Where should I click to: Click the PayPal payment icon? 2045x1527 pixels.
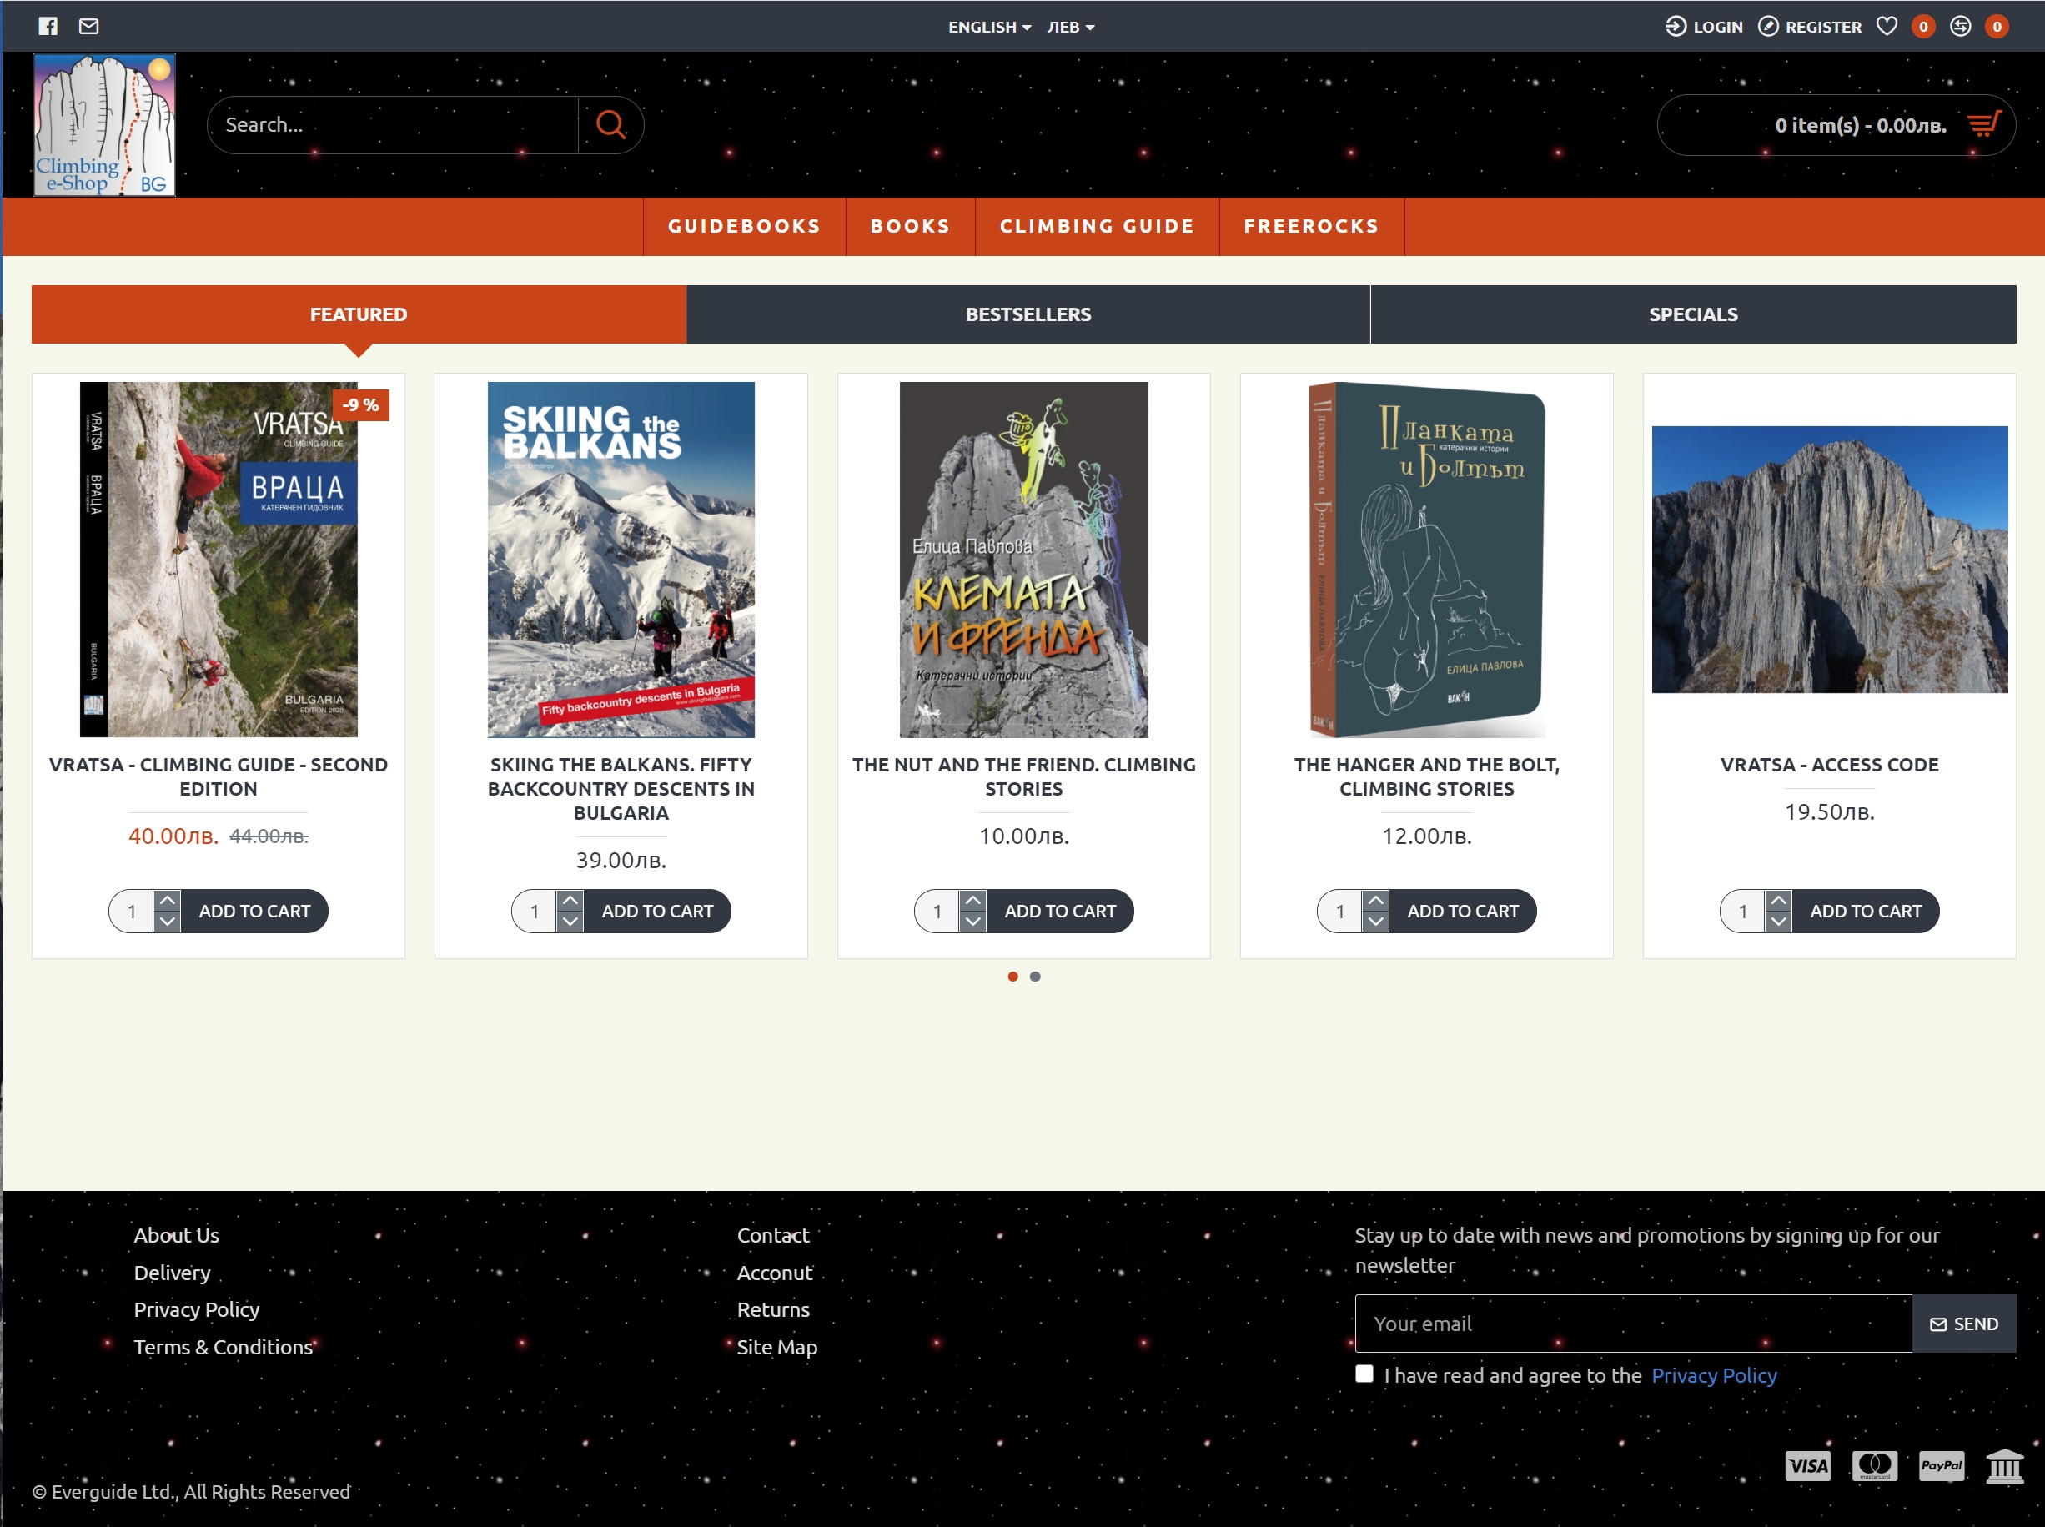1941,1465
